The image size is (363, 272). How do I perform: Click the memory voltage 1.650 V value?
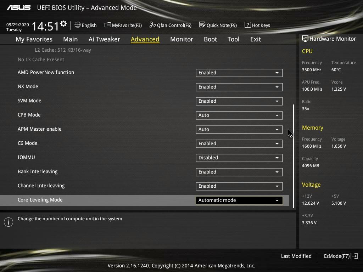pos(339,146)
